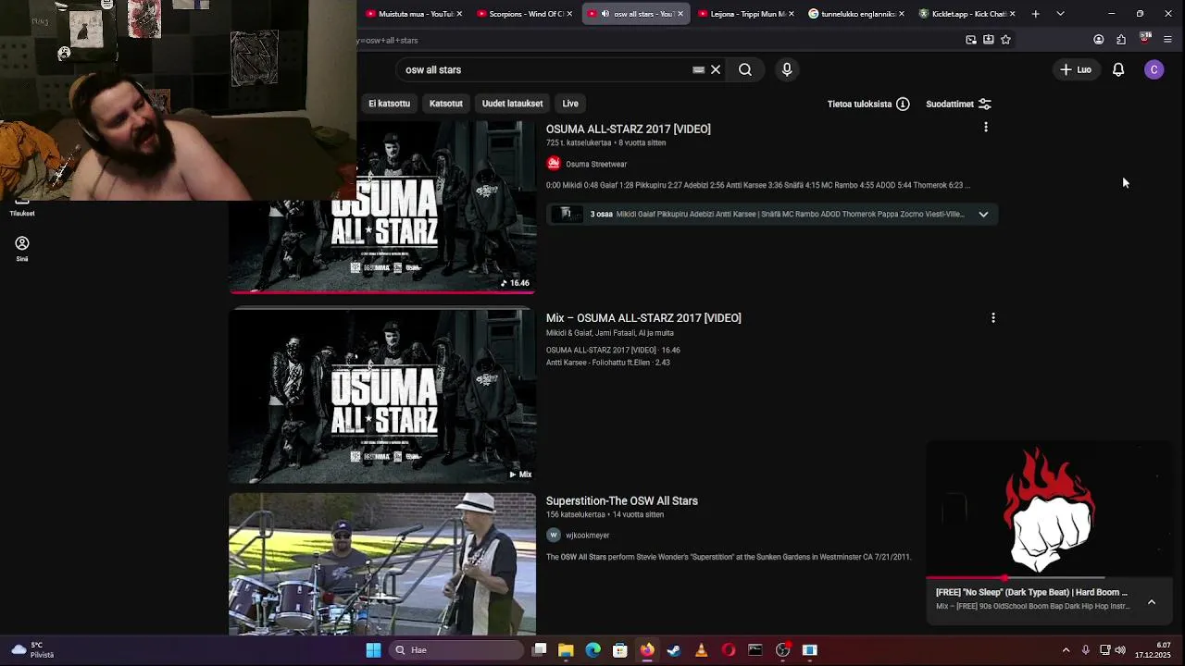The image size is (1185, 666).
Task: Open the Windows Start menu
Action: point(373,650)
